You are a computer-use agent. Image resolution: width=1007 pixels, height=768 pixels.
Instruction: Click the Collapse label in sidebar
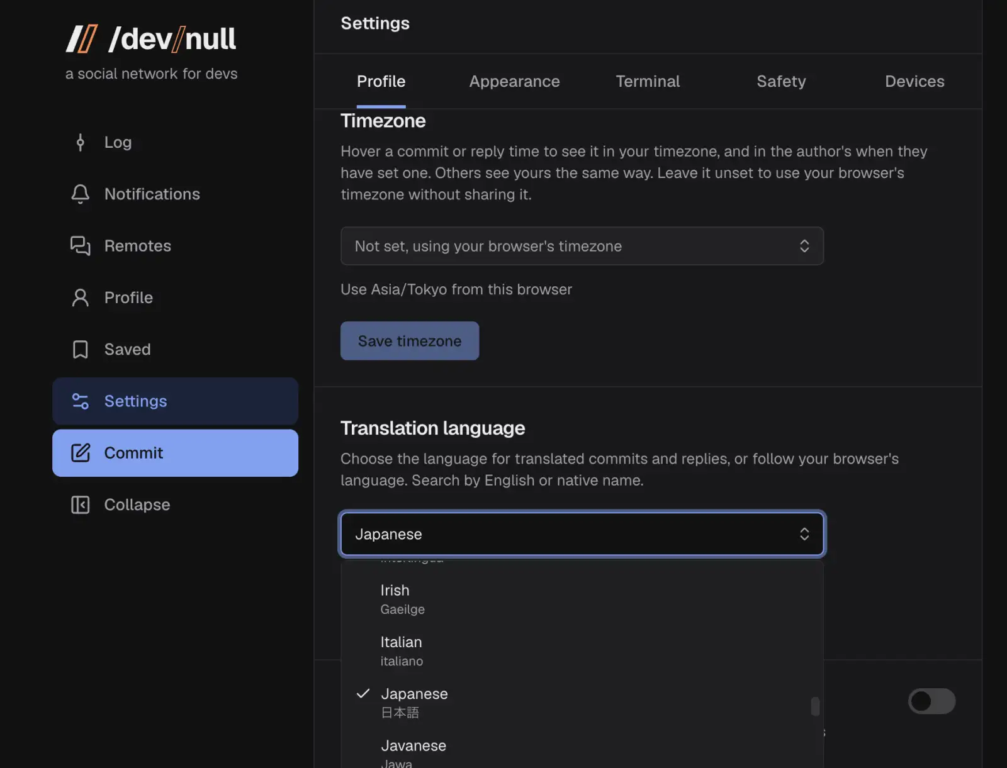click(137, 504)
